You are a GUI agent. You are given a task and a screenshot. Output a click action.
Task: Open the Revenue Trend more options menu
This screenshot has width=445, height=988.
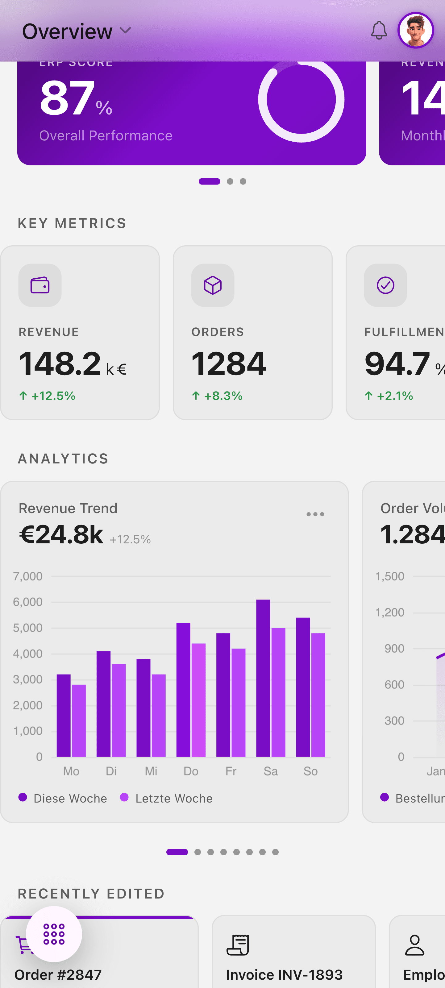[315, 514]
